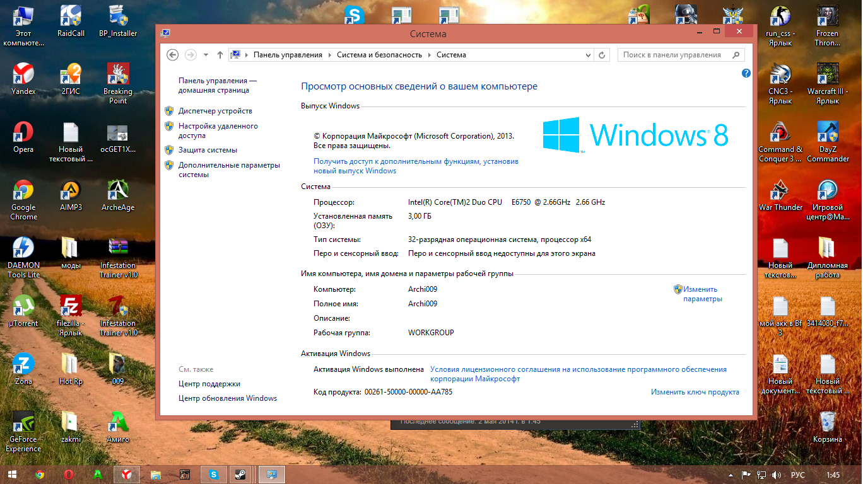Open Панель управления домашняя страница link
Image resolution: width=863 pixels, height=484 pixels.
pyautogui.click(x=218, y=85)
